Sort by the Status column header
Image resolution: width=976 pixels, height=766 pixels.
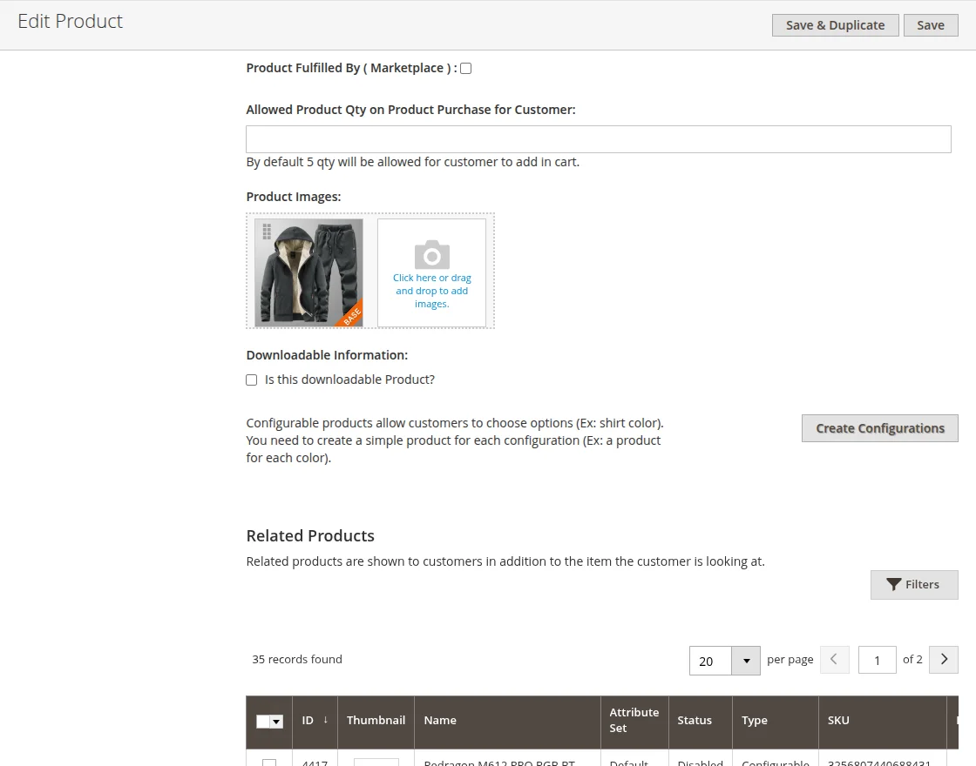(x=695, y=720)
